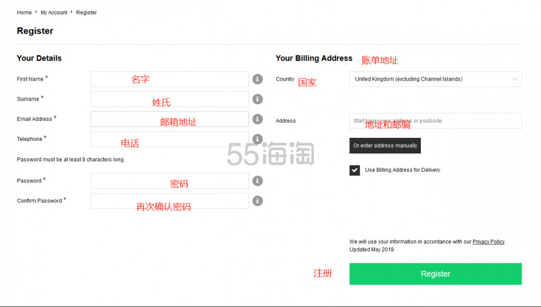The height and width of the screenshot is (307, 541).
Task: Click info icon beside Surname field
Action: click(x=257, y=99)
